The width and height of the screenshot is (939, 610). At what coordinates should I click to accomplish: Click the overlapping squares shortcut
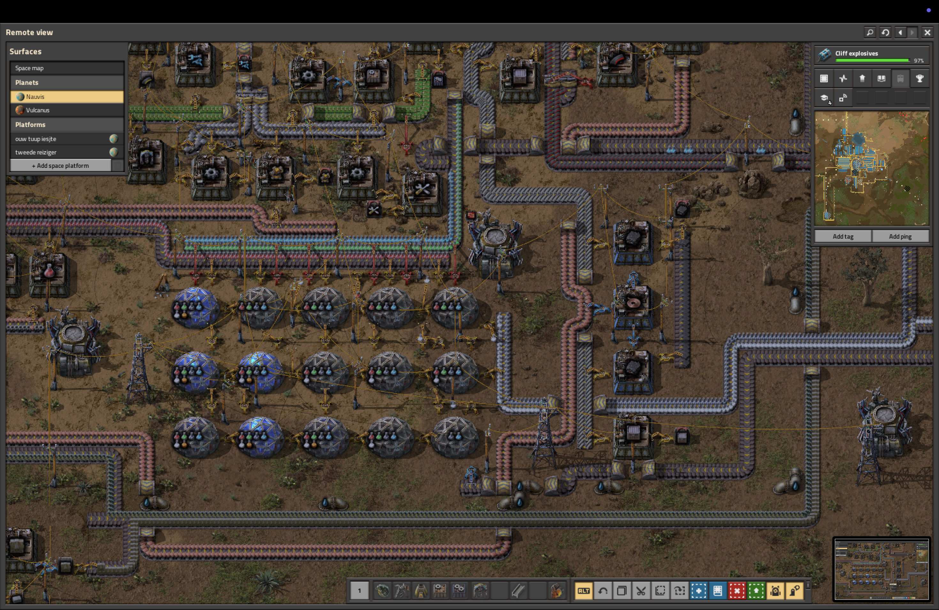click(622, 590)
